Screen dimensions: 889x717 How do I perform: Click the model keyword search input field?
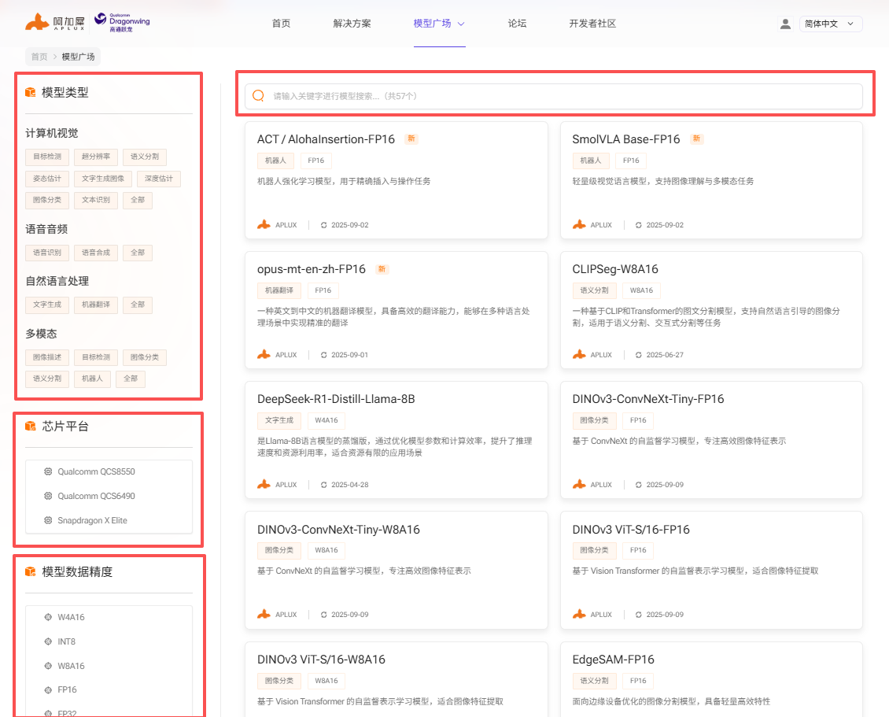click(559, 96)
